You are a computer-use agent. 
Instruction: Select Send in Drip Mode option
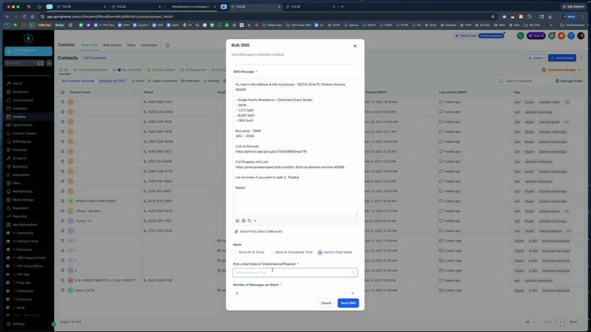click(x=320, y=252)
